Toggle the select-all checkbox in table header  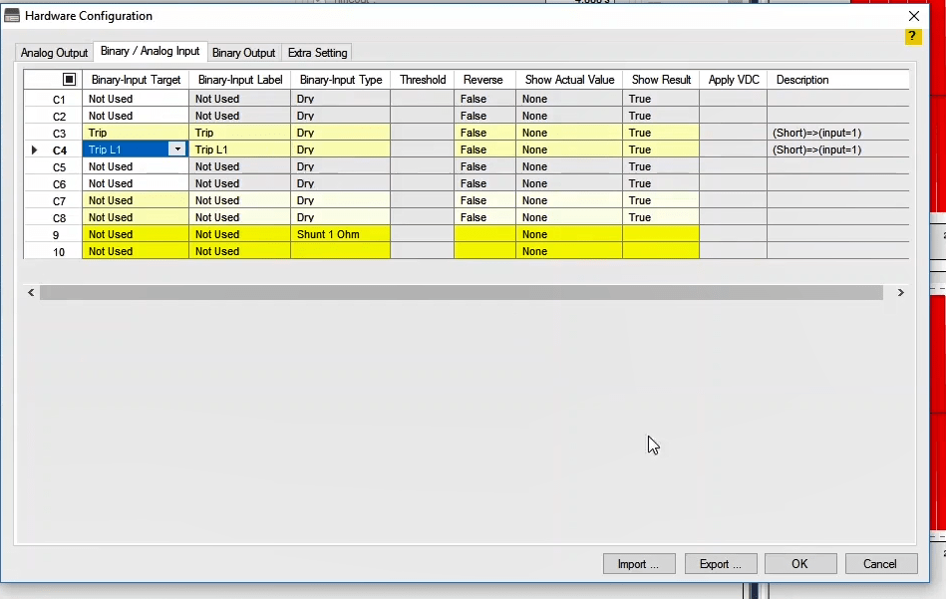(69, 80)
